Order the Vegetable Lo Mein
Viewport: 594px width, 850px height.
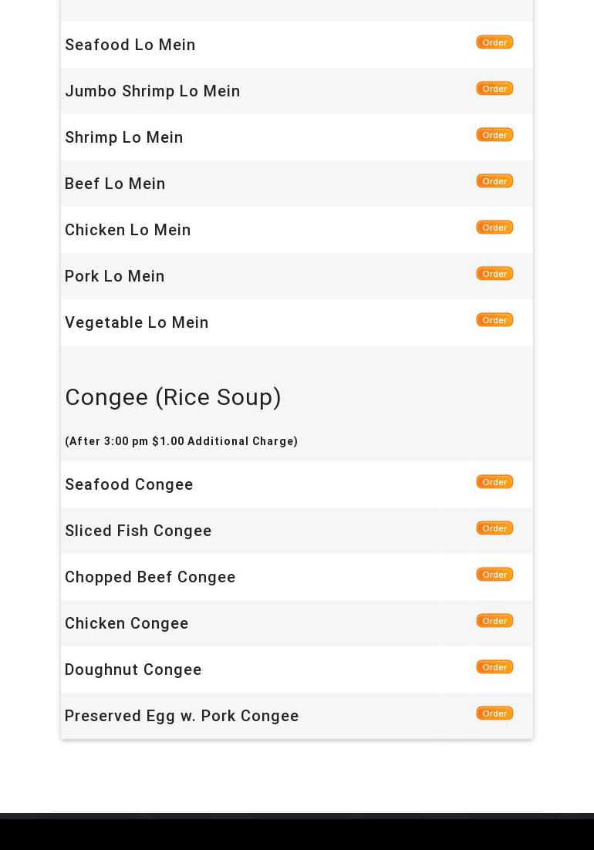tap(494, 320)
